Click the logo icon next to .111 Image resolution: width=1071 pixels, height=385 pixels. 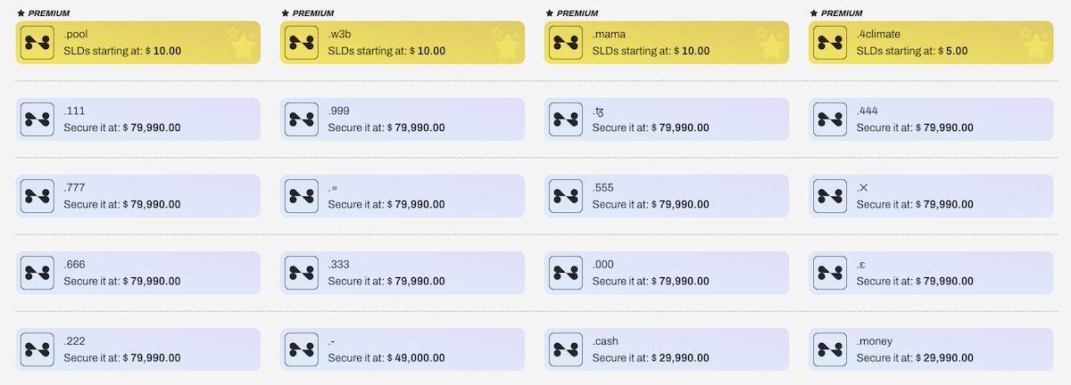pos(37,119)
